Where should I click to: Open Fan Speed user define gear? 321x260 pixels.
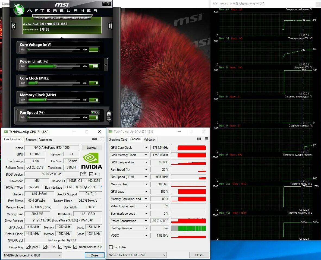tap(109, 116)
